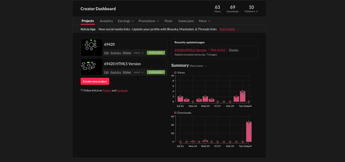
Task: Expand 'more' options for 69420 HTML5 Version
Action: point(139,72)
